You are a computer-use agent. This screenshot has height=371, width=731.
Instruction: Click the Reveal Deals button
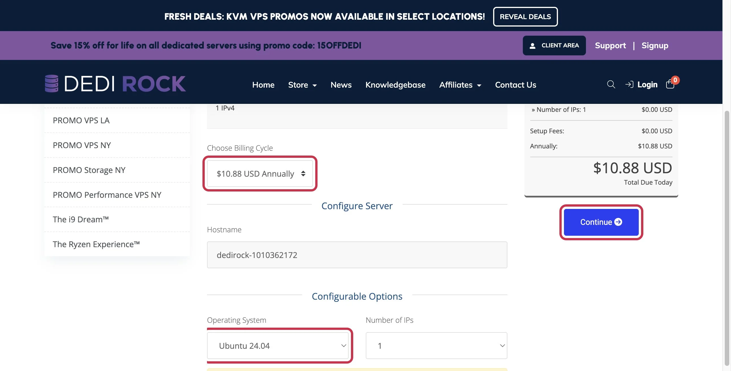[525, 17]
